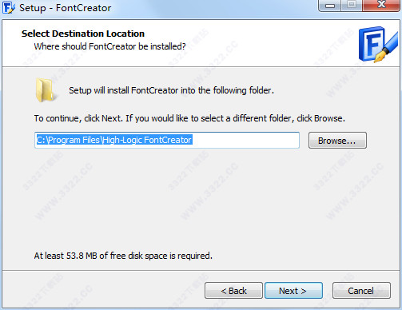
Task: Click the disabled maximize button
Action: coord(352,6)
